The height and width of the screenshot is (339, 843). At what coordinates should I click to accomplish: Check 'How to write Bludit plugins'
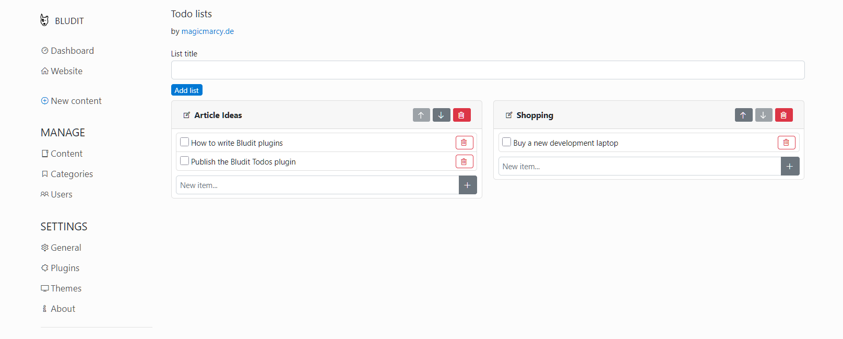[x=184, y=142]
